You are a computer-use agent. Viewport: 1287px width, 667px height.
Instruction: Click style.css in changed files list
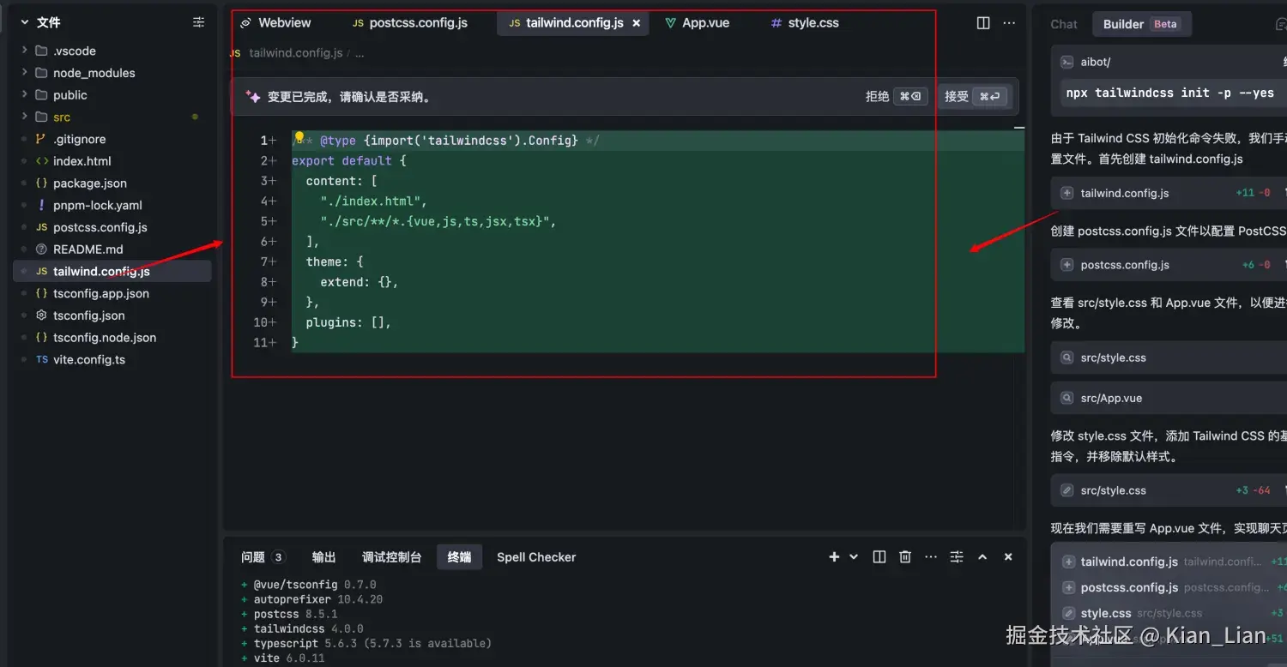click(1105, 614)
